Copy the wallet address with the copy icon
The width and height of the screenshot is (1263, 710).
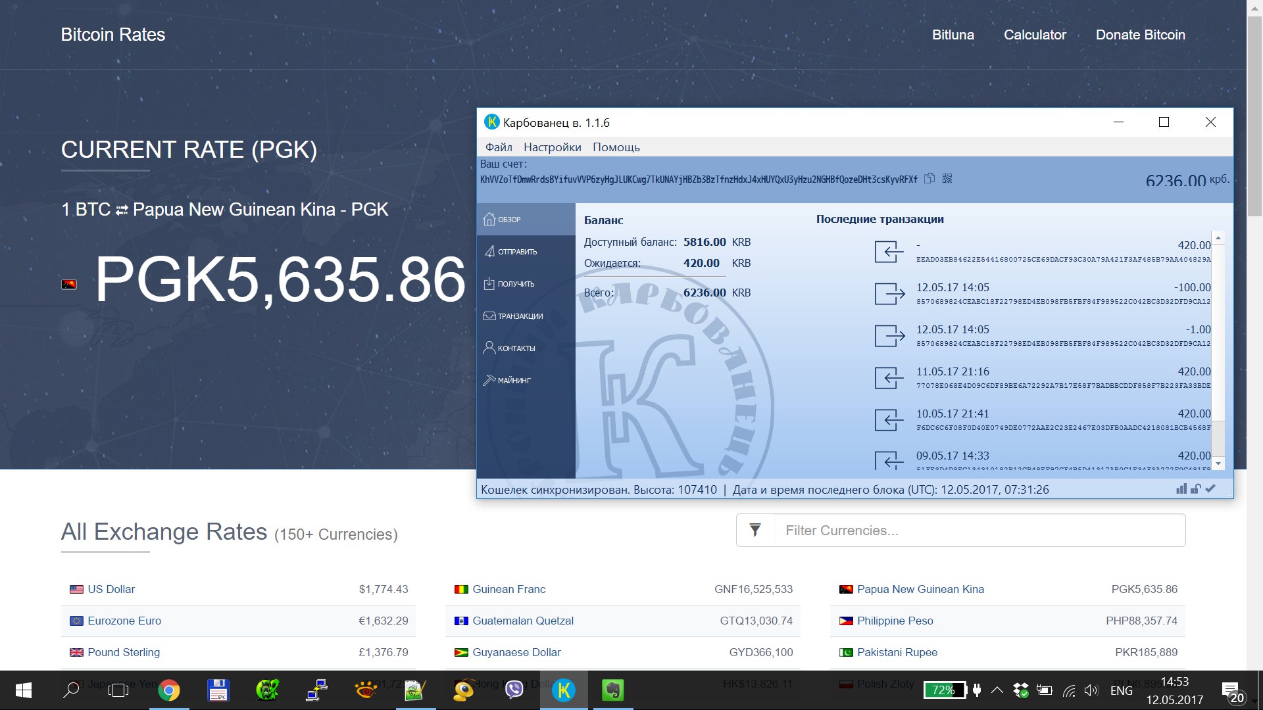[929, 178]
